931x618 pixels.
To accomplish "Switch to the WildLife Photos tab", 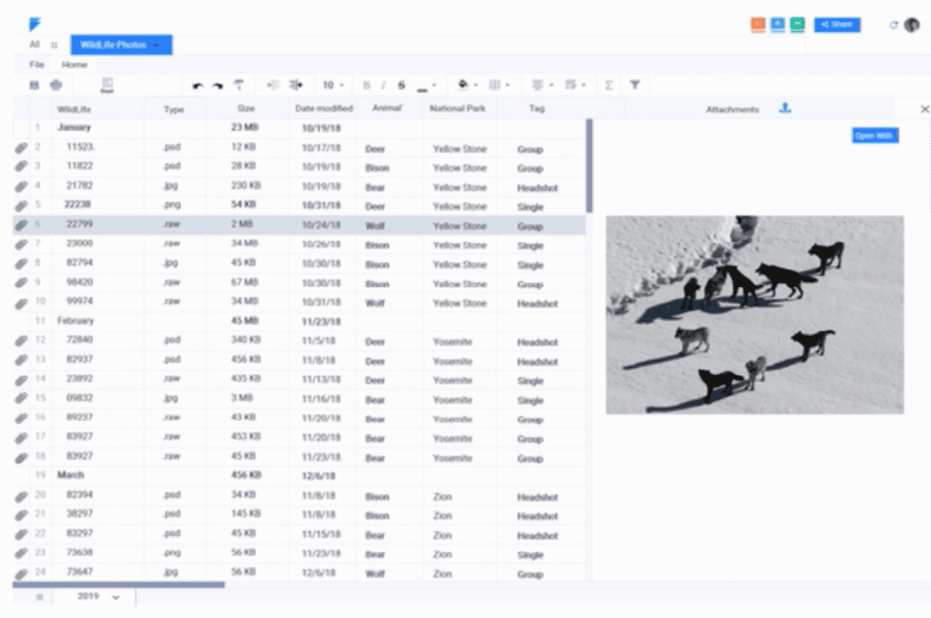I will click(121, 45).
